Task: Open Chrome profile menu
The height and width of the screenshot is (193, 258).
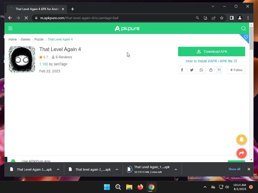Action: click(x=240, y=18)
